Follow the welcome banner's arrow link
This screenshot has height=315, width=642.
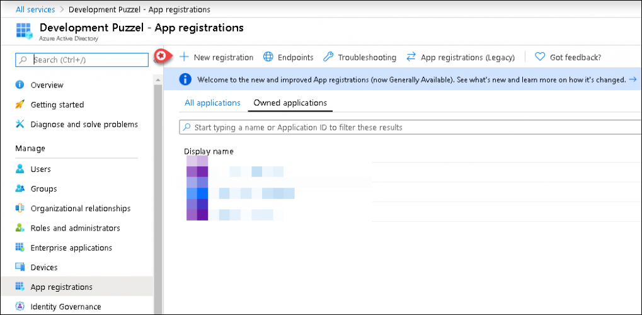[632, 79]
